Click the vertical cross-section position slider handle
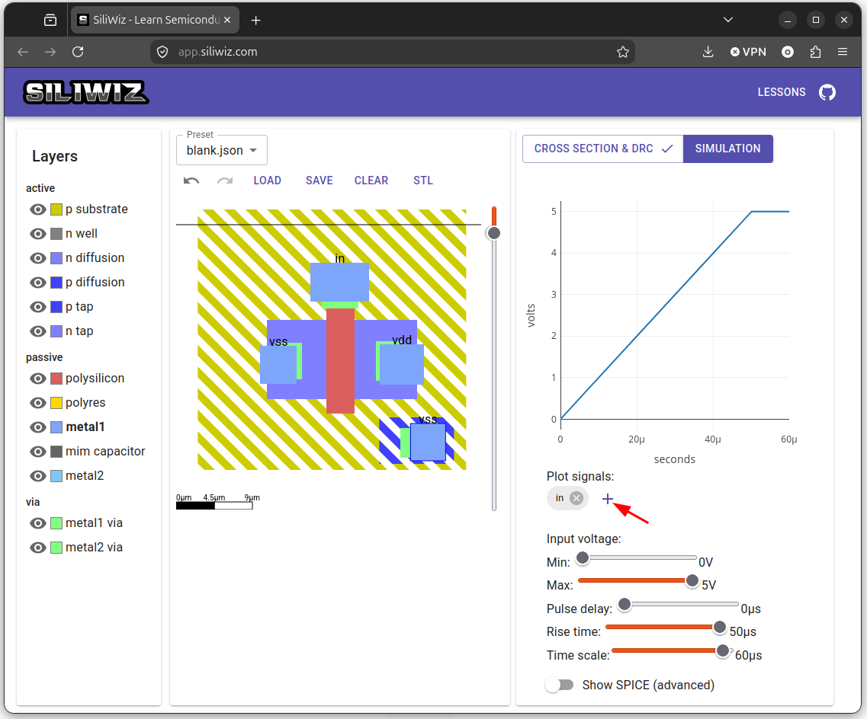Viewport: 867px width, 719px height. coord(494,233)
